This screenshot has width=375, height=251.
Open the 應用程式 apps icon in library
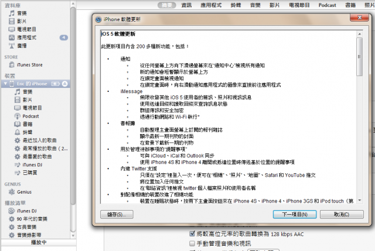point(12,37)
